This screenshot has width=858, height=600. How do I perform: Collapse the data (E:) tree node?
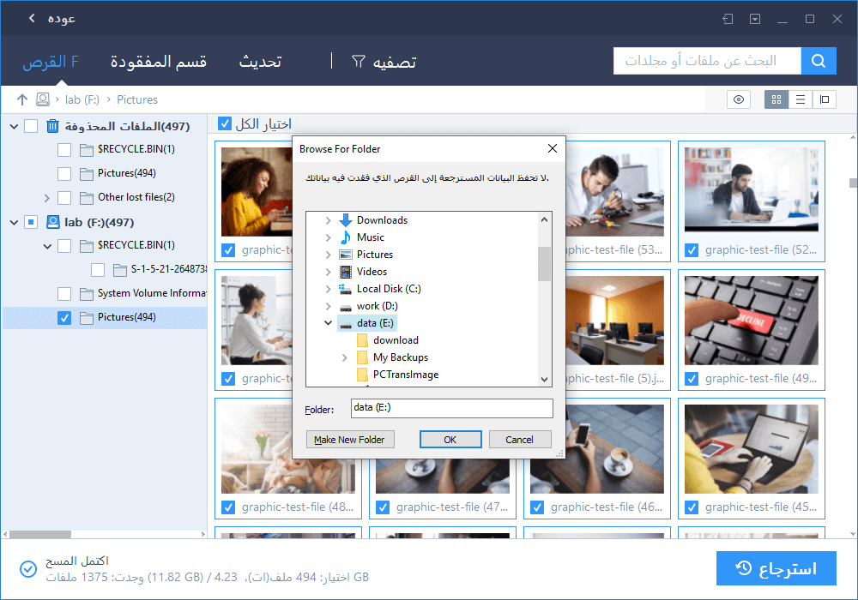[328, 323]
